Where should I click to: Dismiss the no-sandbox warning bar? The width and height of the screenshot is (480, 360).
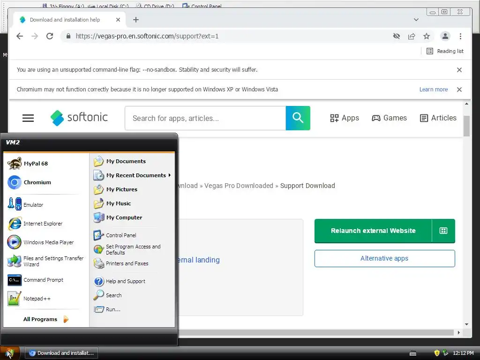459,70
